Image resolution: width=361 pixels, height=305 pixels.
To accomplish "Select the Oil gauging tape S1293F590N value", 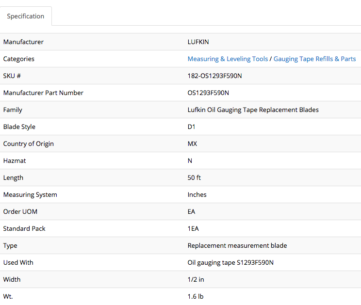I will coord(230,262).
